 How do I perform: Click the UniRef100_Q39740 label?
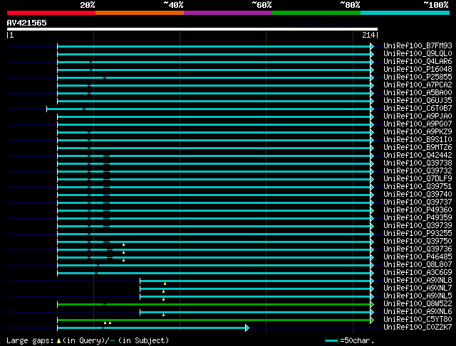click(418, 195)
